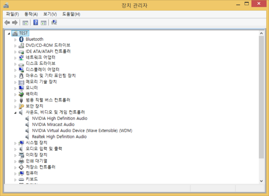
Task: Minimize the 장치 관리자 window
Action: click(238, 4)
